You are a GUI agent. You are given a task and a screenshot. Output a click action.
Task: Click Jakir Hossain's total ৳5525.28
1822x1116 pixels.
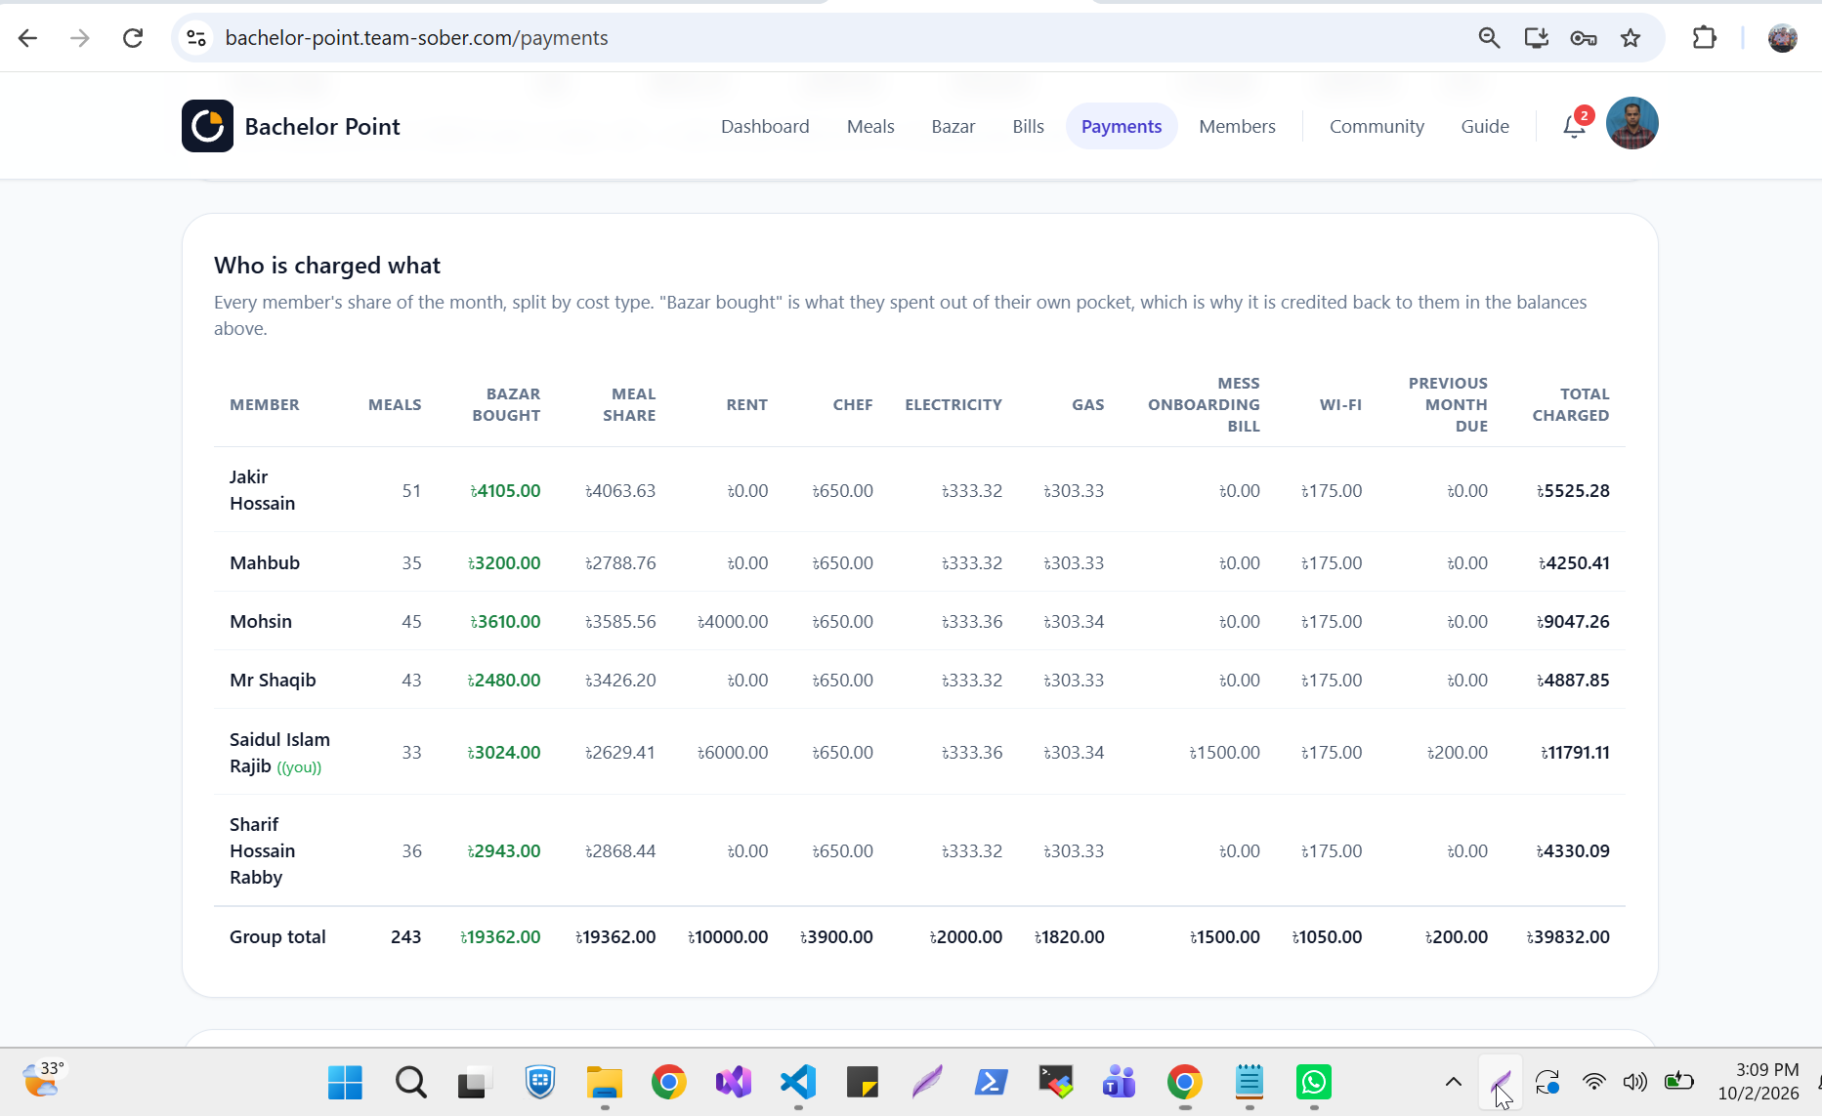(1573, 490)
